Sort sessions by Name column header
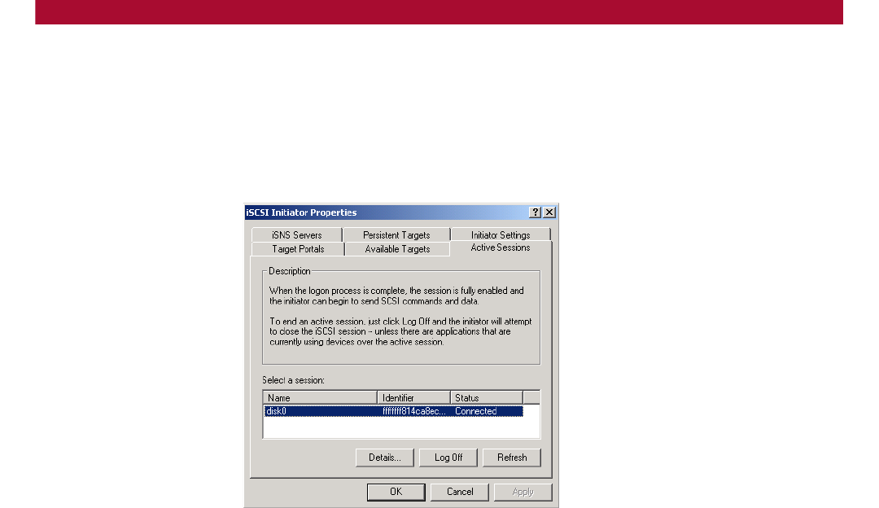The image size is (879, 508). (x=320, y=397)
